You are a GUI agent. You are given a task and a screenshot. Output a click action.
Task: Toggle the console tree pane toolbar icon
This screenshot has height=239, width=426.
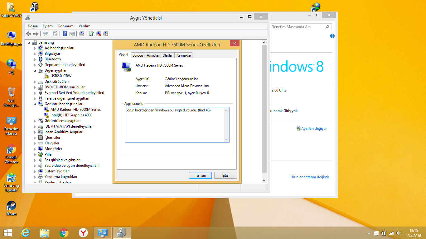(46, 34)
